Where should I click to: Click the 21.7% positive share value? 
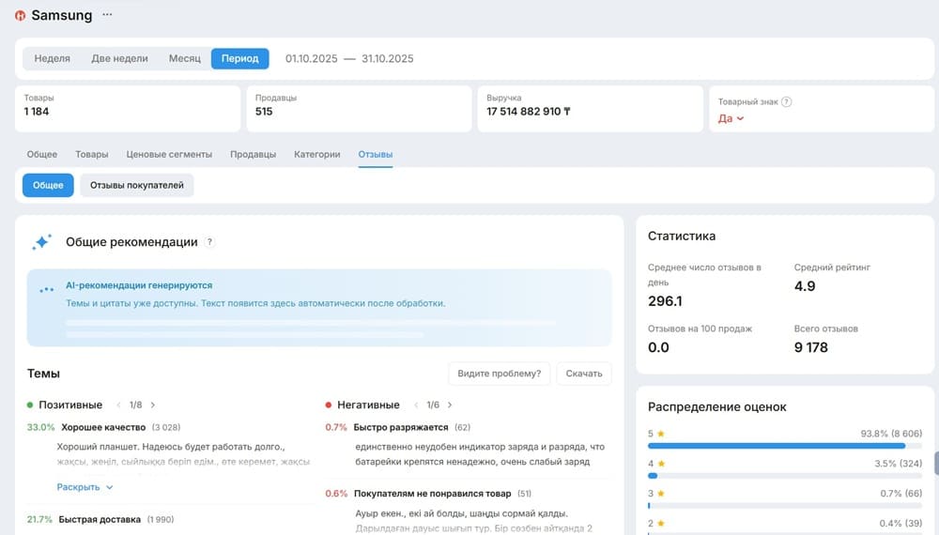[39, 519]
